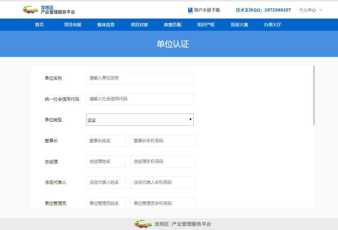
Task: Click the 董事长手机号码 input field
Action: (163, 141)
